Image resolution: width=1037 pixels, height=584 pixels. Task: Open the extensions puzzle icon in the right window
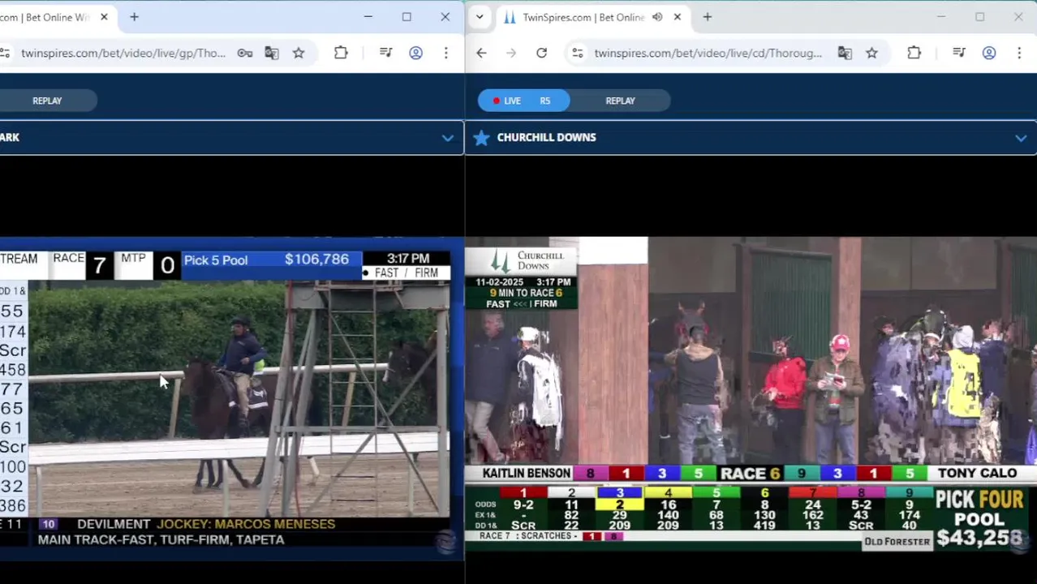[x=914, y=53]
